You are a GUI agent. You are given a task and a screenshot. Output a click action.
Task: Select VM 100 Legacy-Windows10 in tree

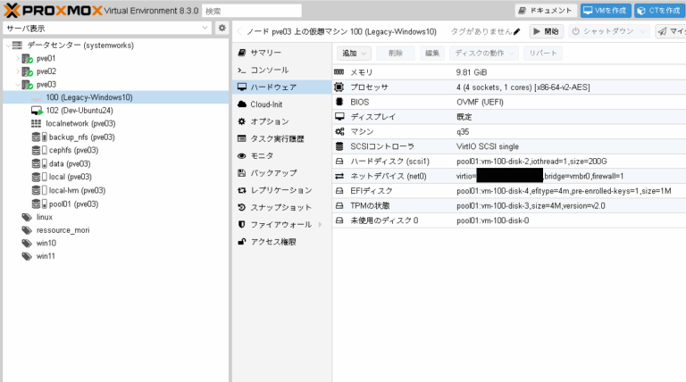[116, 97]
